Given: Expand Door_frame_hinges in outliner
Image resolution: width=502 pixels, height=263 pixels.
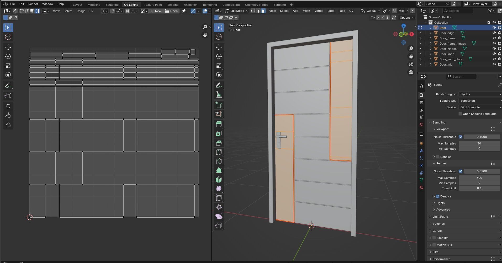Looking at the screenshot, I should point(431,44).
